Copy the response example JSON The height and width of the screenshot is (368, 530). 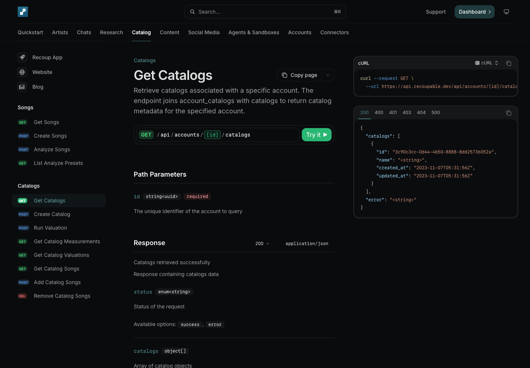(509, 113)
